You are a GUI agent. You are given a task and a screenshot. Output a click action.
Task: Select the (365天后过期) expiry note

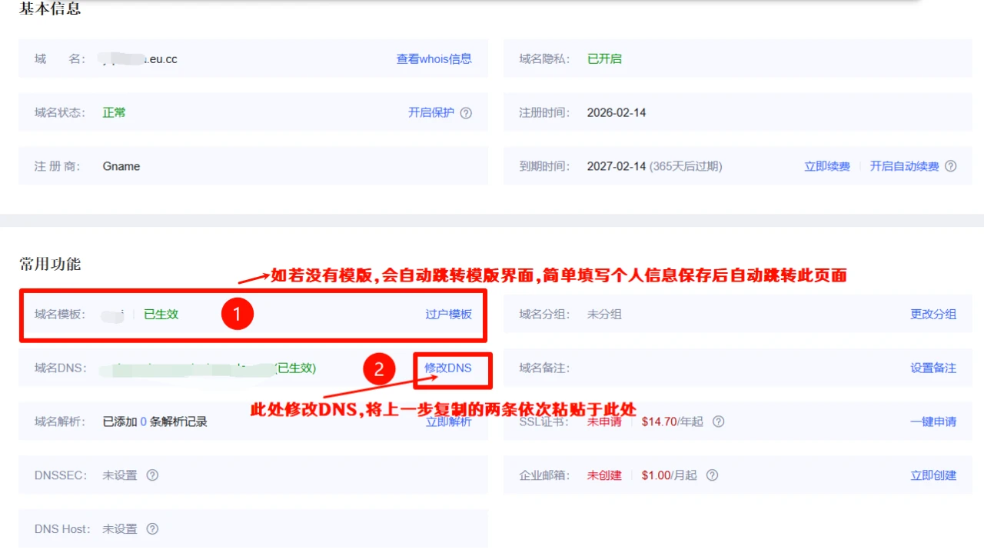click(x=686, y=166)
